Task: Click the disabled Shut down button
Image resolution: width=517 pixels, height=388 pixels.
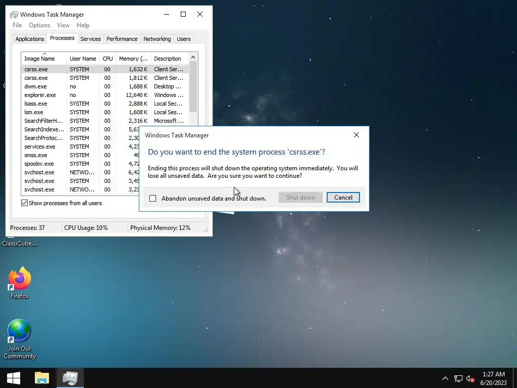Action: [x=300, y=198]
